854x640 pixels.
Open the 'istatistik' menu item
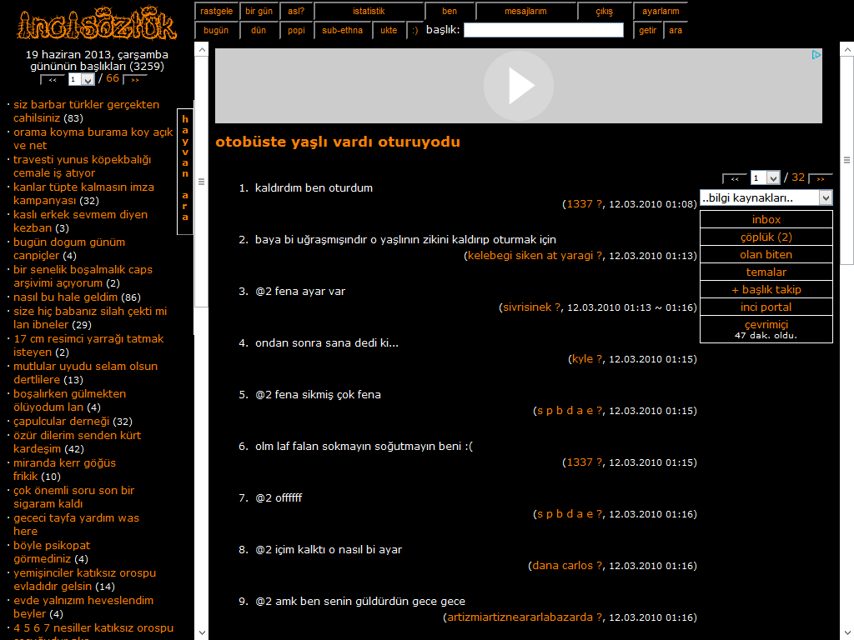click(369, 11)
